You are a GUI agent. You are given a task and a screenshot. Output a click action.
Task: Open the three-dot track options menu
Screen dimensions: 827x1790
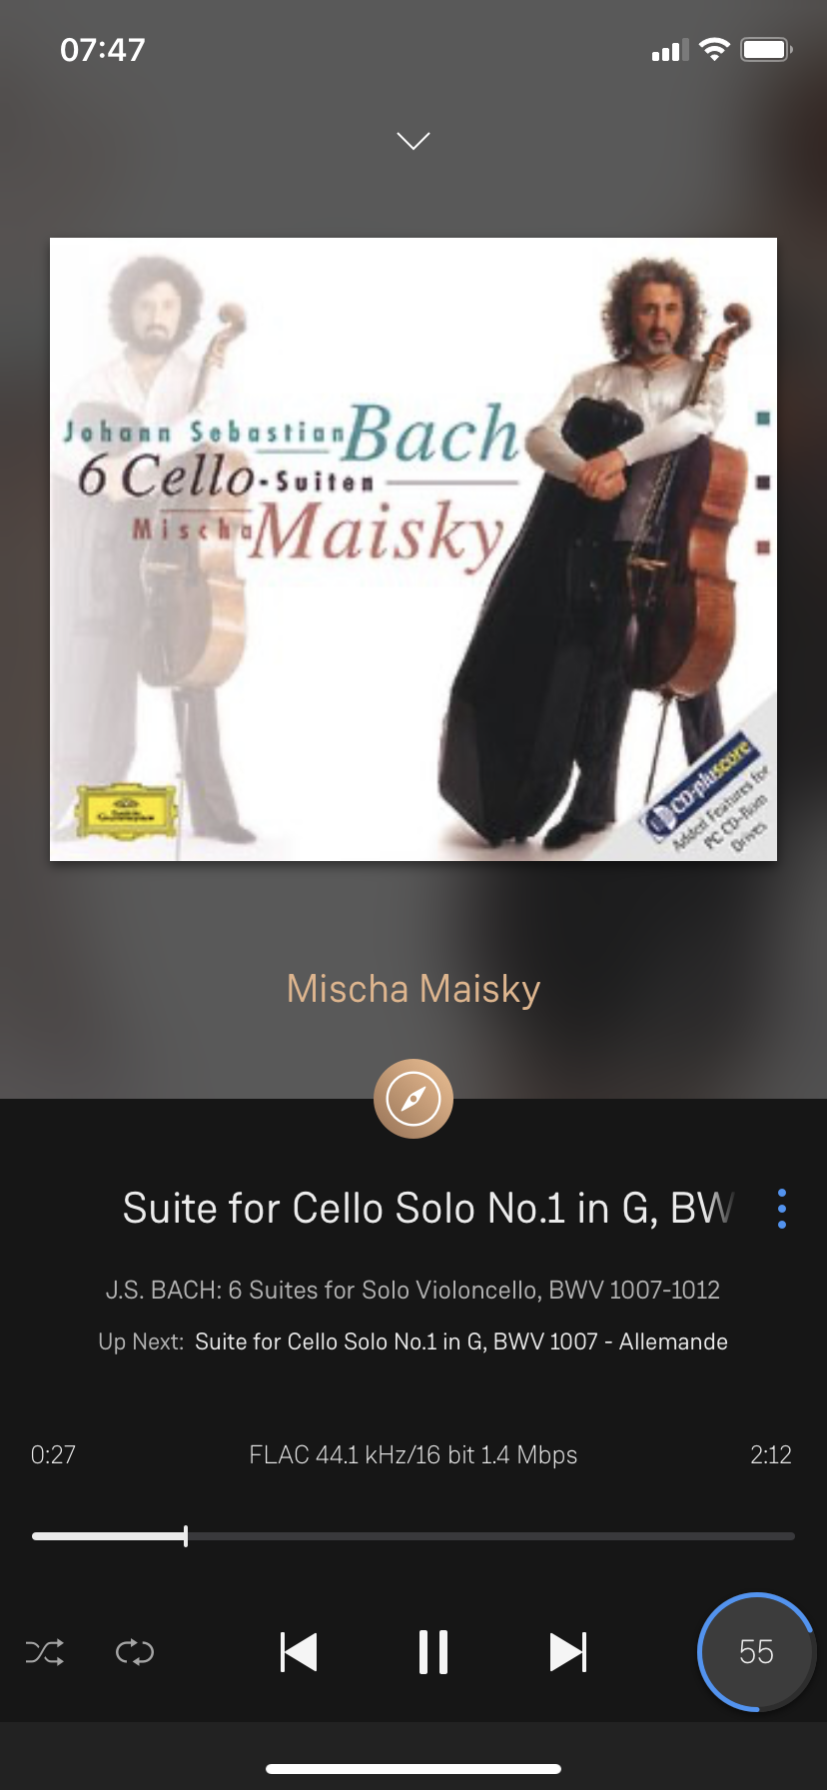[x=782, y=1209]
